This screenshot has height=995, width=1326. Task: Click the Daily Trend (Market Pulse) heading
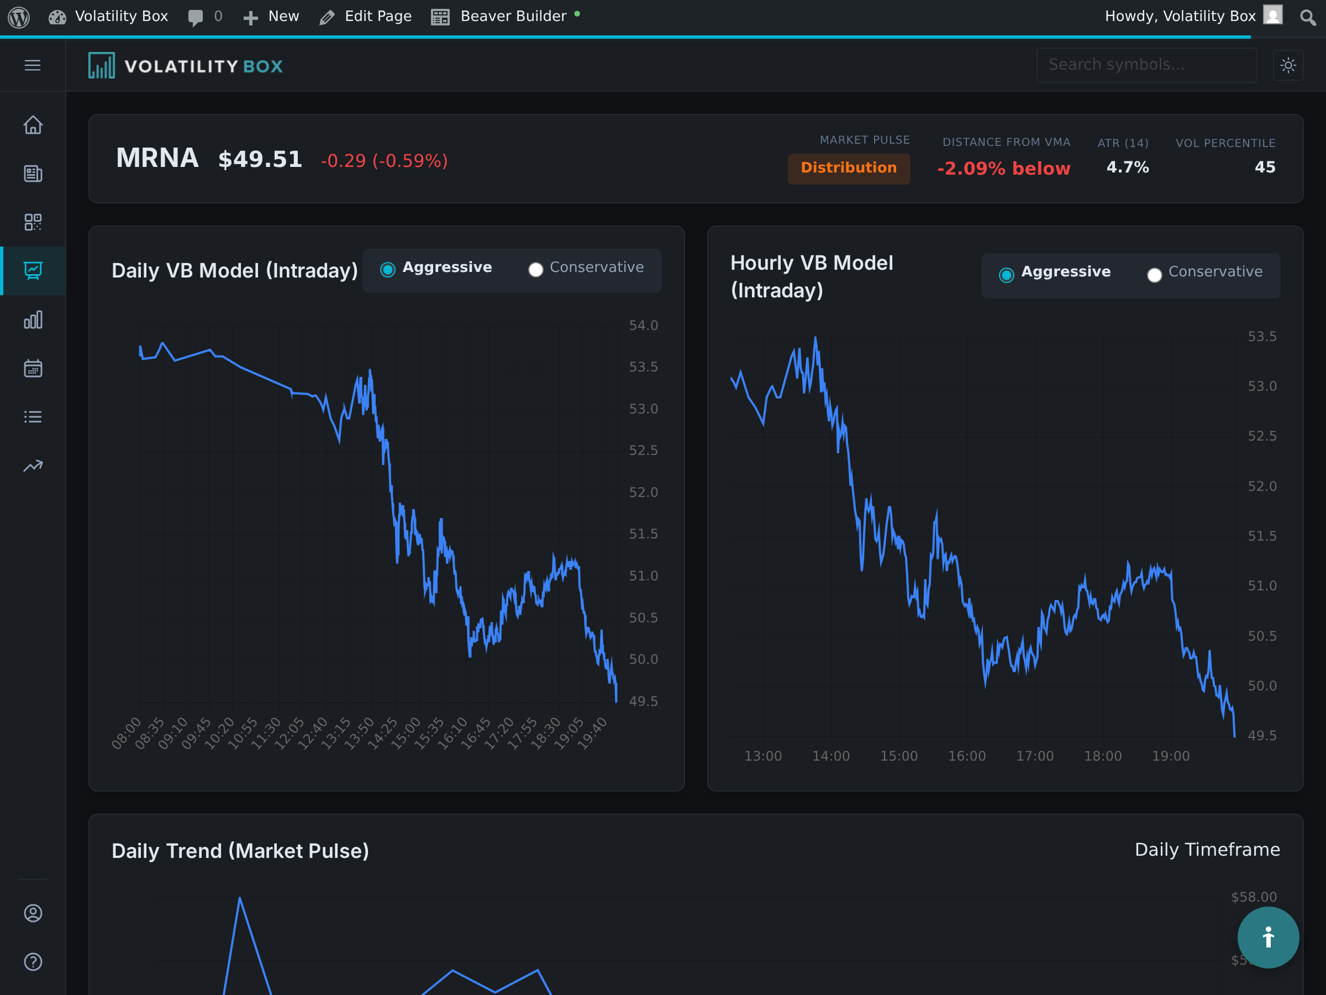coord(240,851)
